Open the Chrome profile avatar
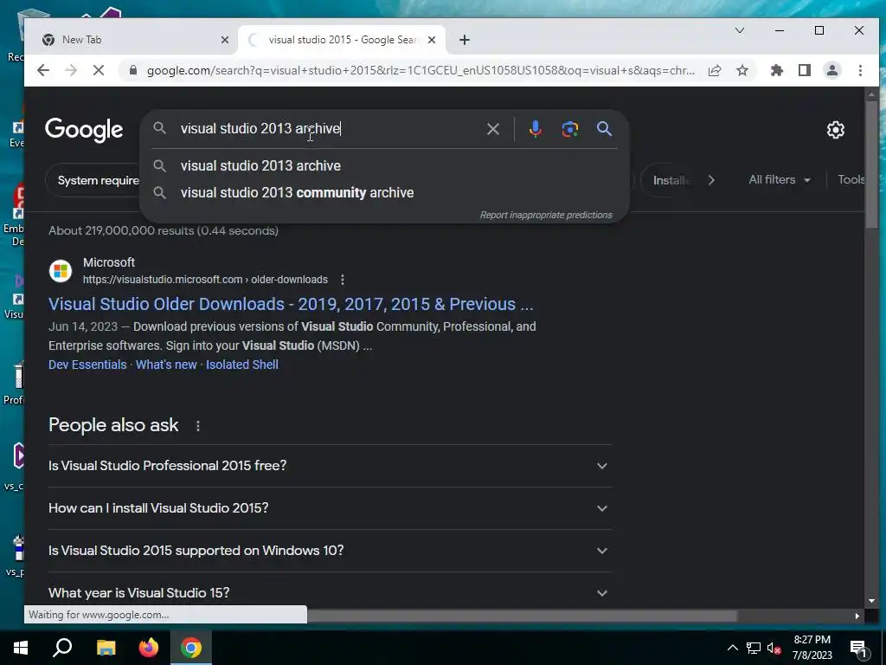Screen dimensions: 886x665 832,70
